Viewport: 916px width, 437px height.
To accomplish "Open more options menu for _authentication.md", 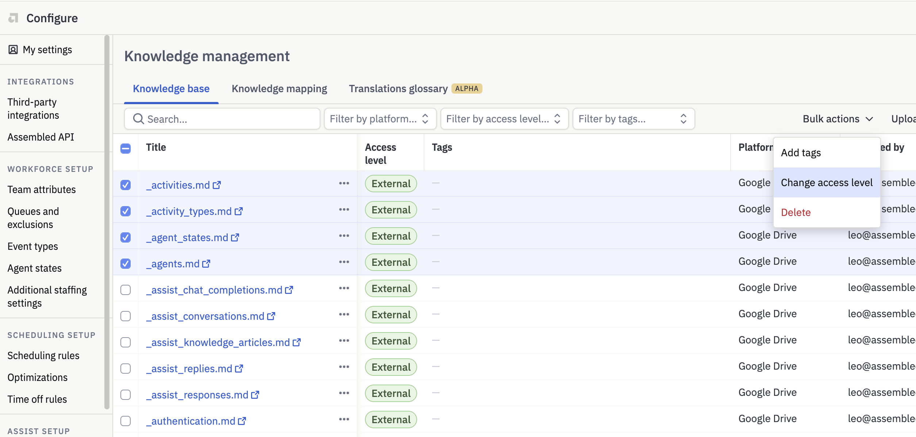I will (344, 419).
